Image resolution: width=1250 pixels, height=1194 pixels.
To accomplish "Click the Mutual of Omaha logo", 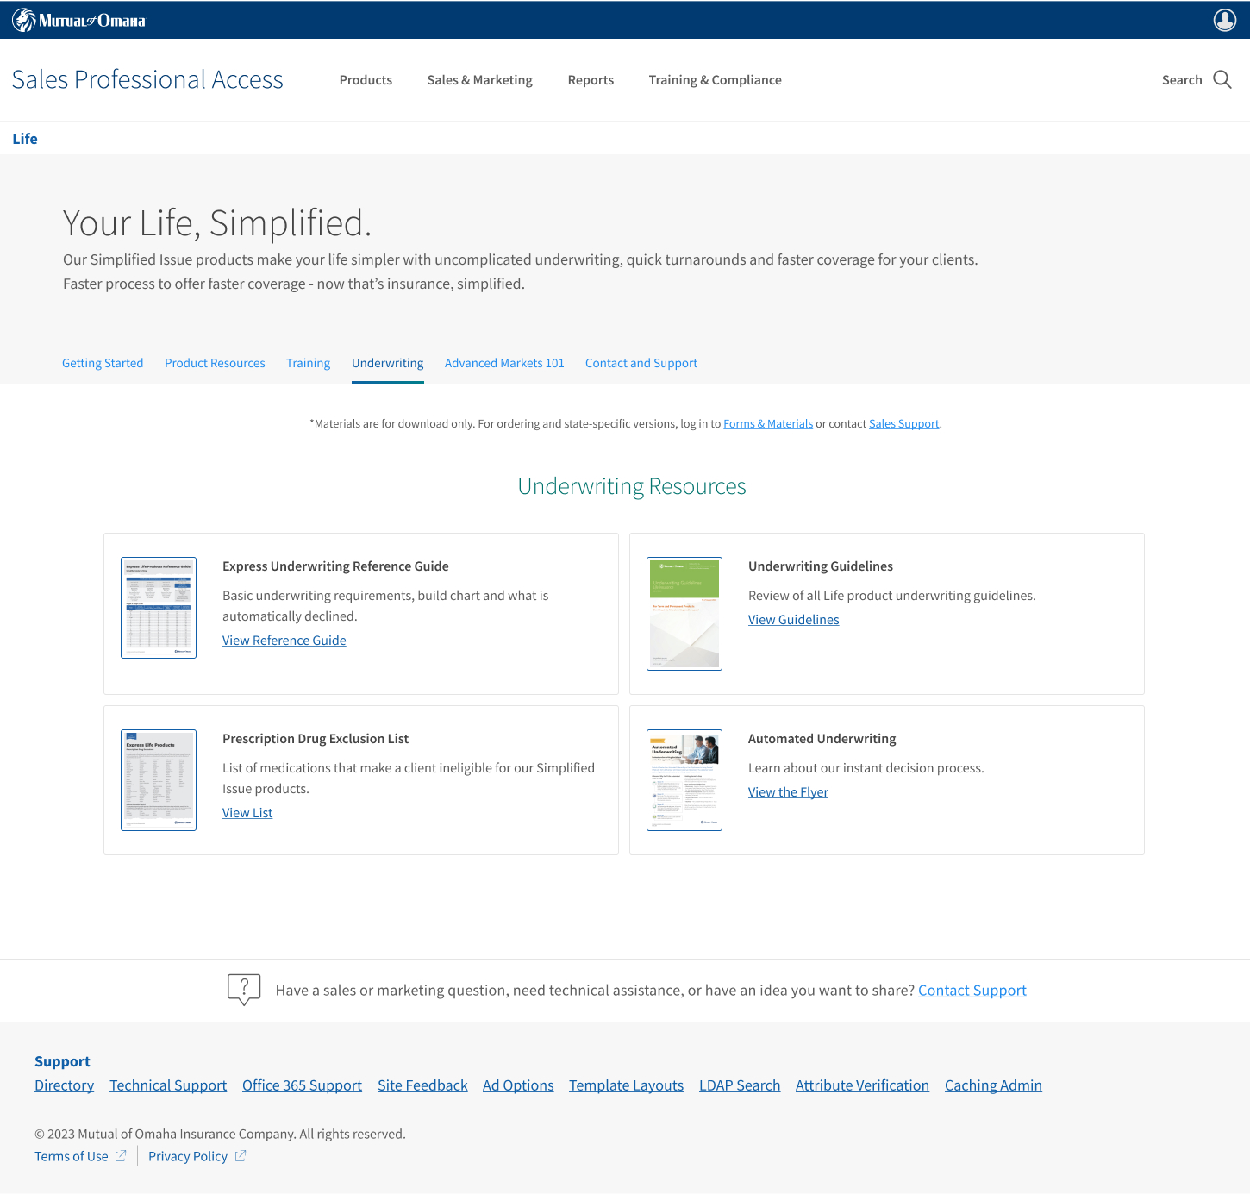I will click(x=78, y=20).
